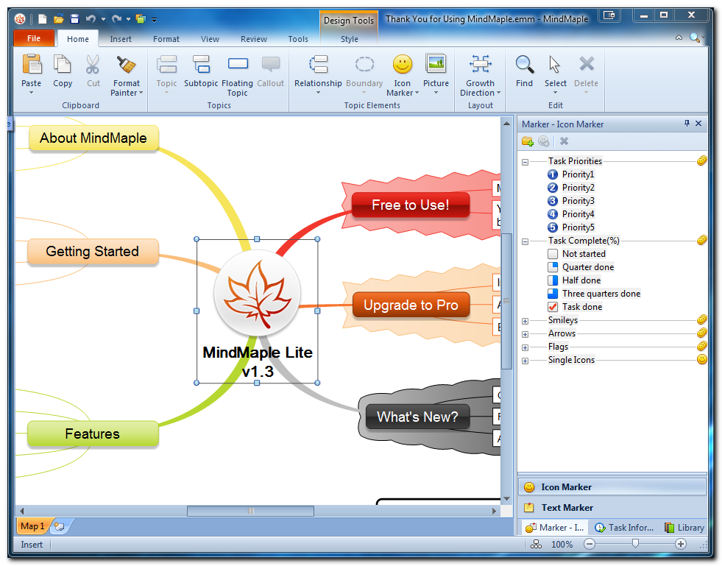
Task: Expand the Flags group
Action: click(525, 347)
